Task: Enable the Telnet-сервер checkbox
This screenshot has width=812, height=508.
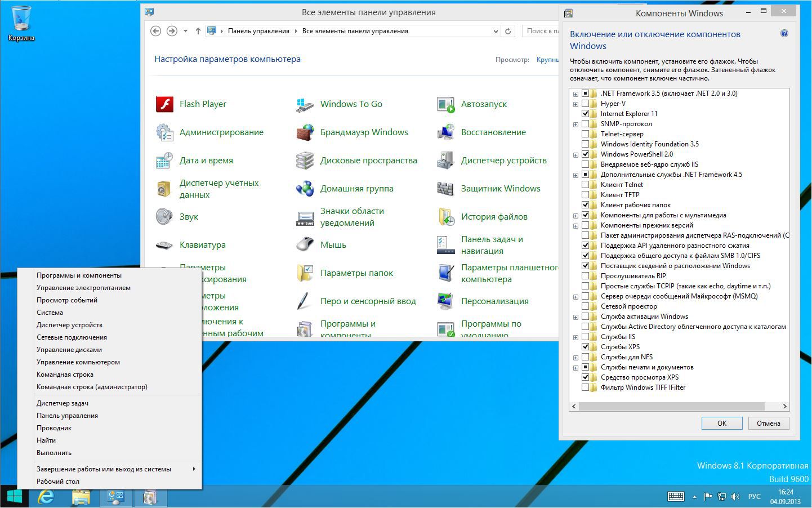Action: pyautogui.click(x=585, y=134)
